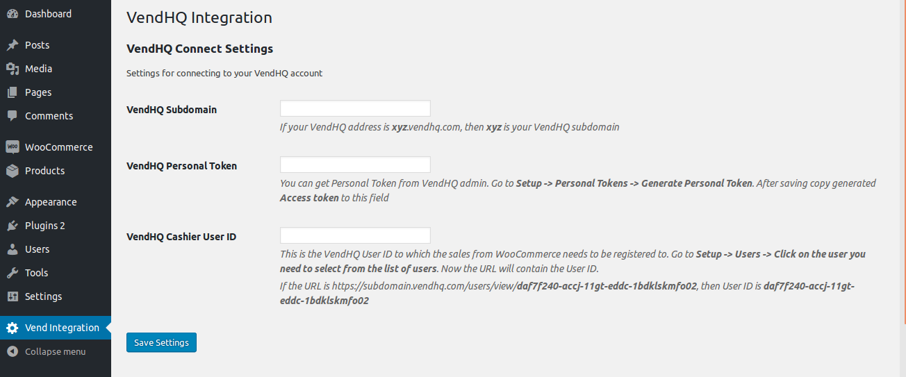The height and width of the screenshot is (377, 906).
Task: Click the WooCommerce logo icon
Action: click(x=13, y=147)
